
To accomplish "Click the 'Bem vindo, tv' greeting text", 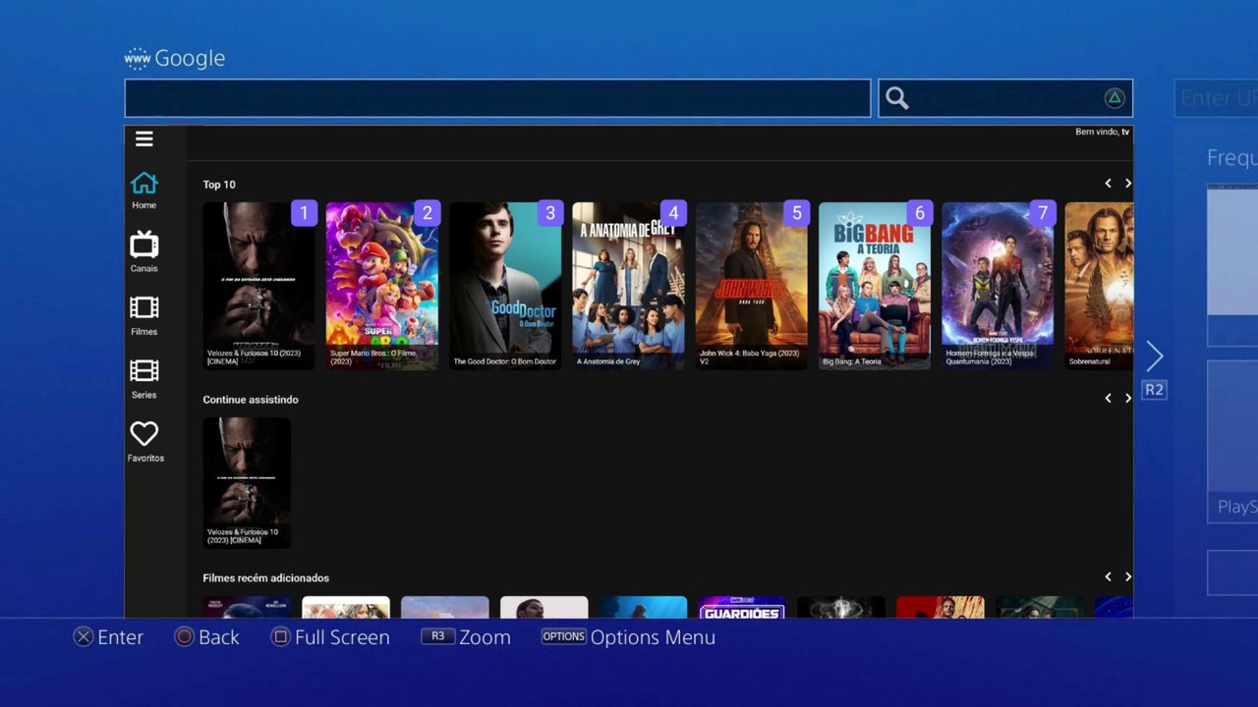I will point(1103,132).
